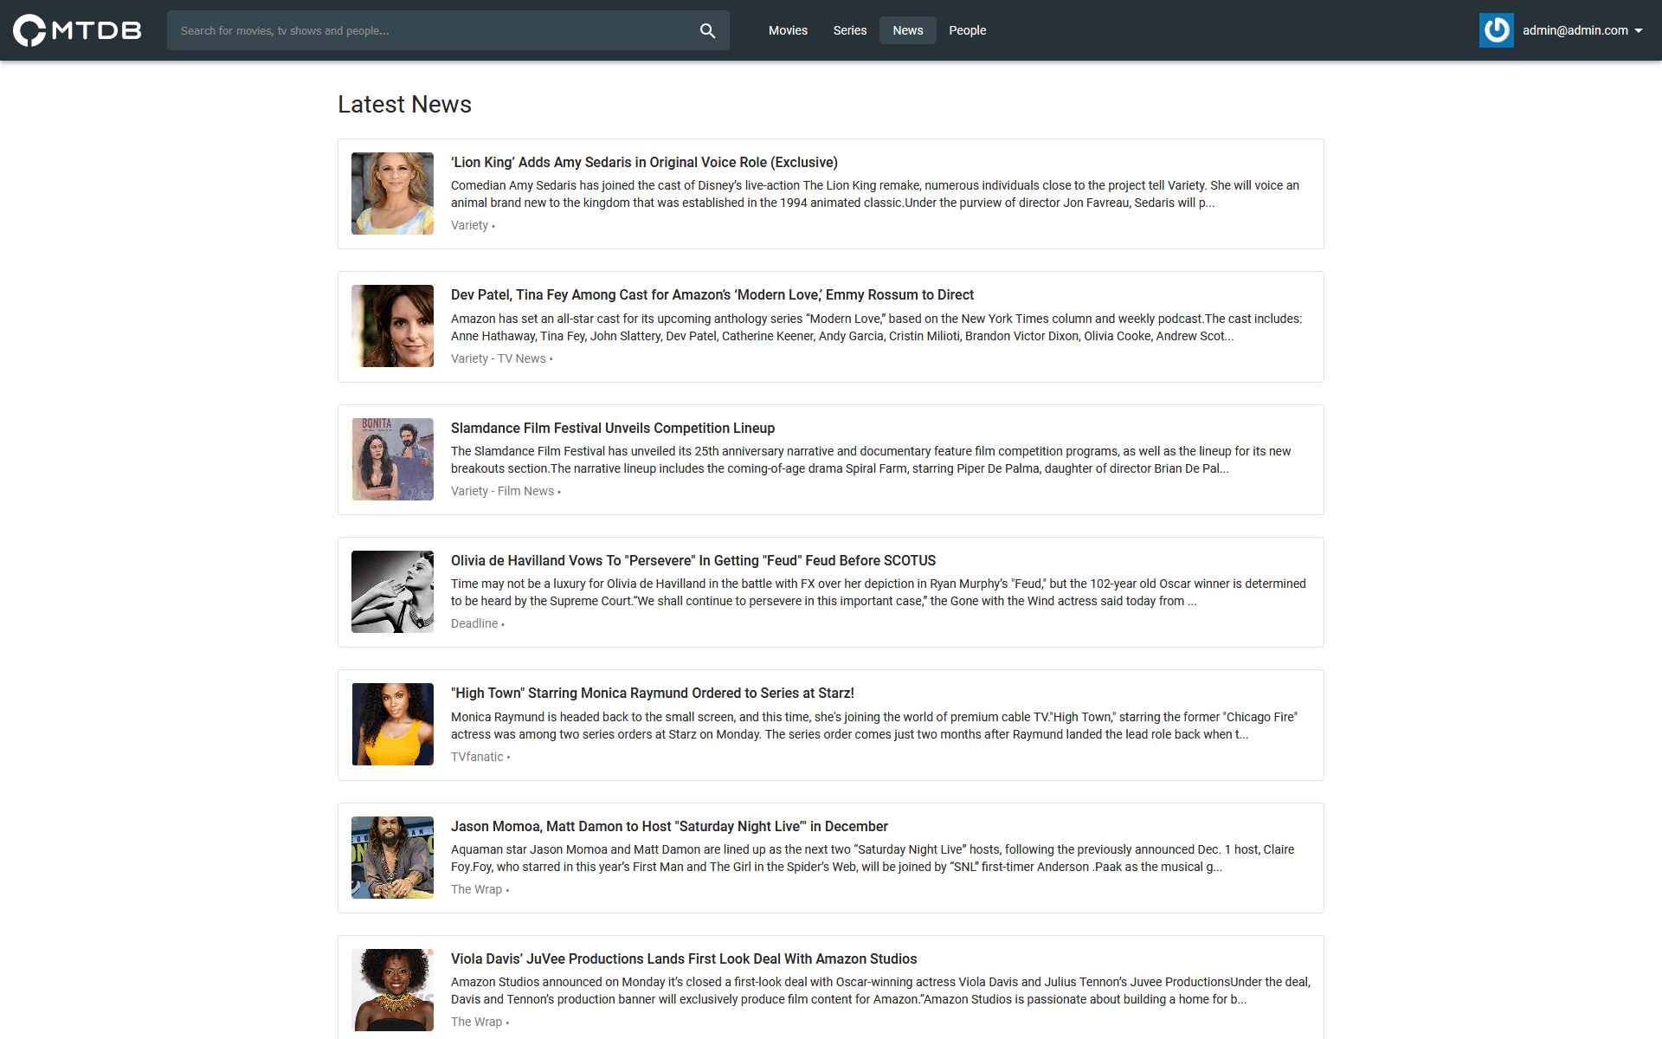Viewport: 1662px width, 1039px height.
Task: Click the Slamdance Film Festival thumbnail
Action: tap(392, 460)
